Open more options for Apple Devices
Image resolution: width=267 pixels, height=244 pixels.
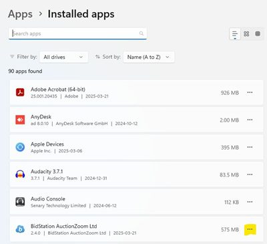[x=250, y=147]
